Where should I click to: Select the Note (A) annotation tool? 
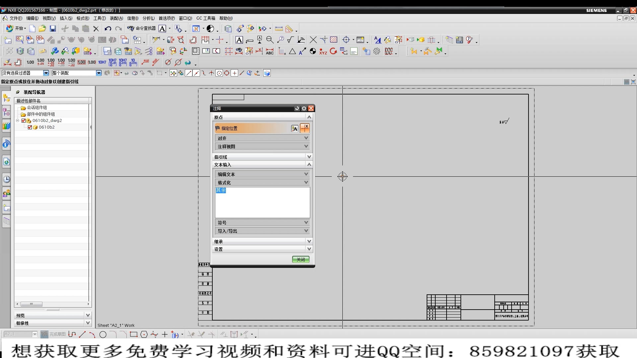(x=239, y=40)
